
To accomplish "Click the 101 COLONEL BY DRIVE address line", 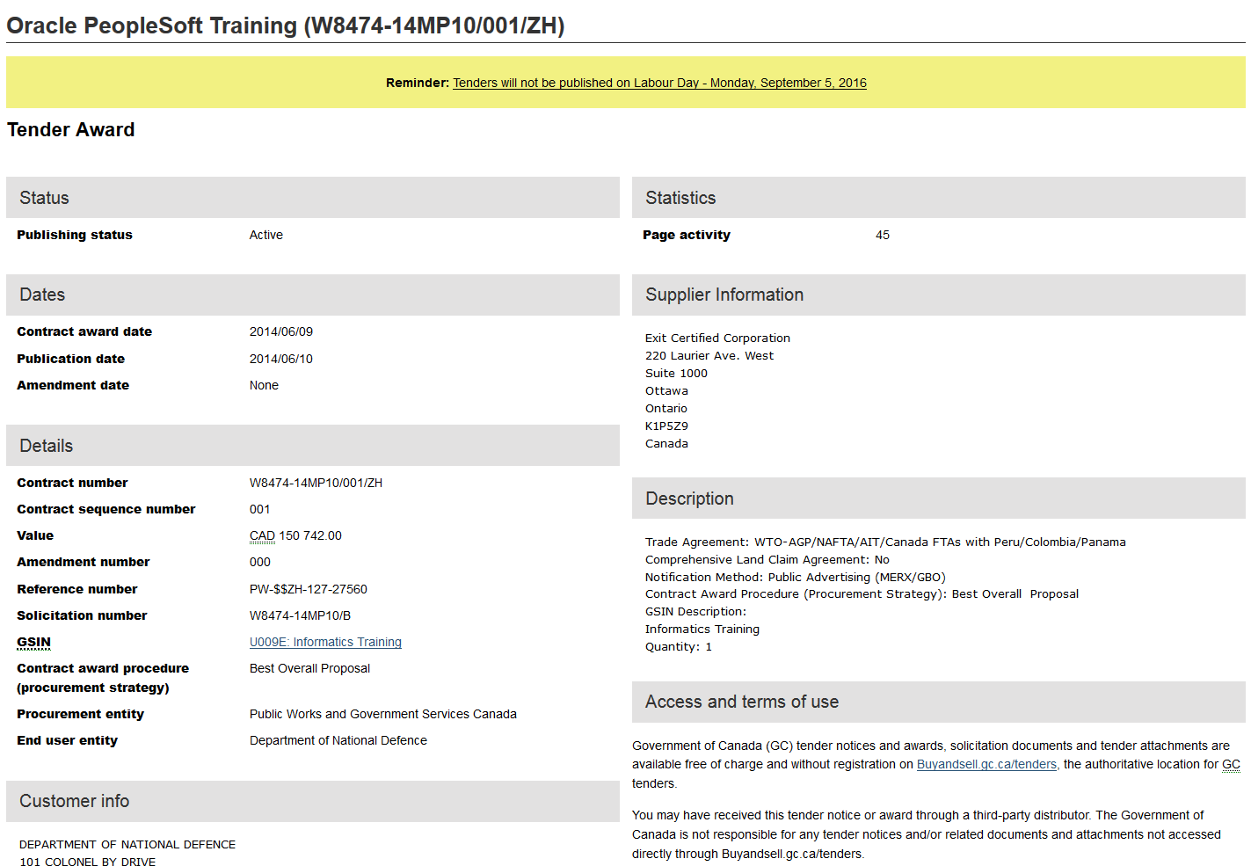I will [x=88, y=862].
